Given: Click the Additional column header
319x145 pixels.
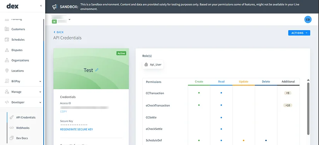Looking at the screenshot, I should [288, 81].
